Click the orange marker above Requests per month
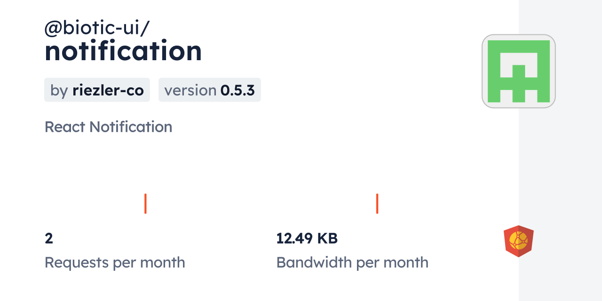The width and height of the screenshot is (602, 301). click(145, 204)
